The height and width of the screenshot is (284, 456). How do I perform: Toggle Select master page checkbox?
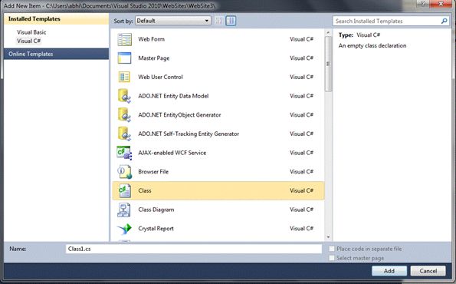pyautogui.click(x=332, y=258)
